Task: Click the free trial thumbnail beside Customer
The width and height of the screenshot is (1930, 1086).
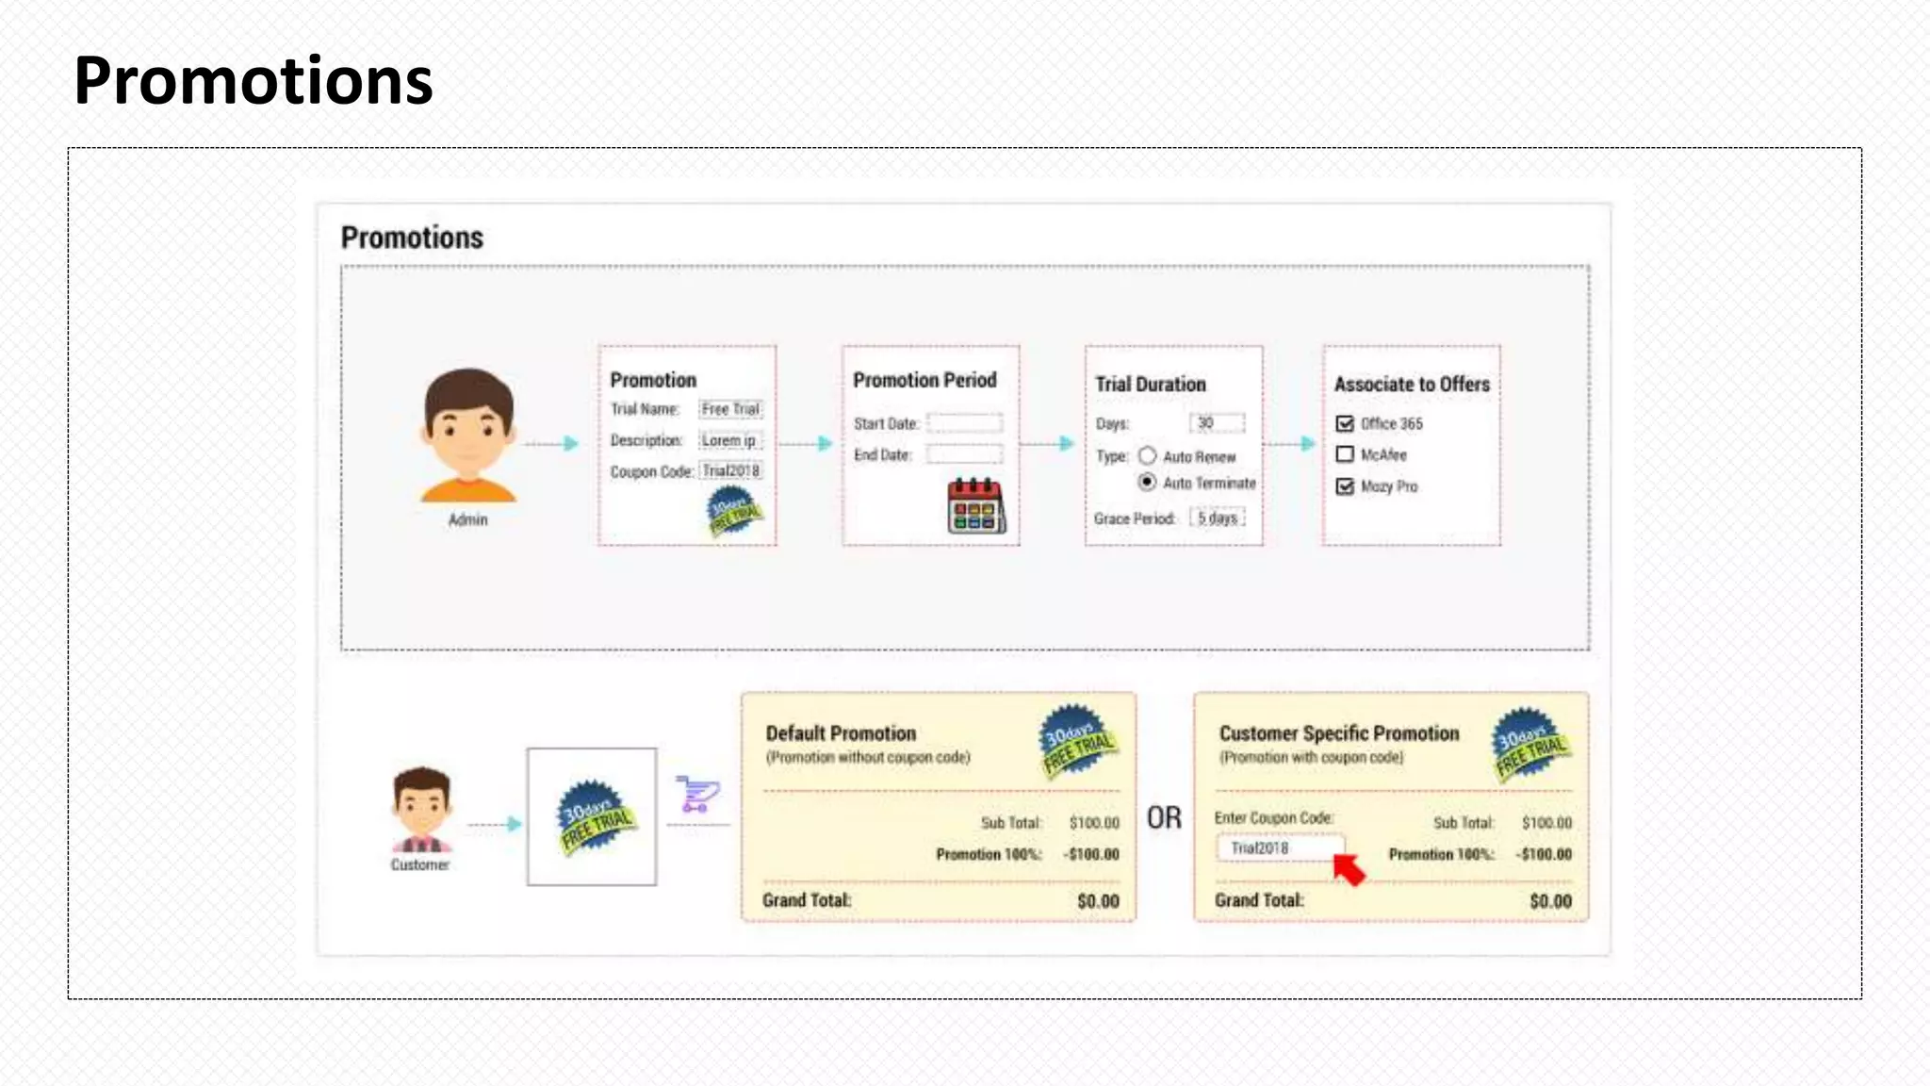Action: coord(592,816)
